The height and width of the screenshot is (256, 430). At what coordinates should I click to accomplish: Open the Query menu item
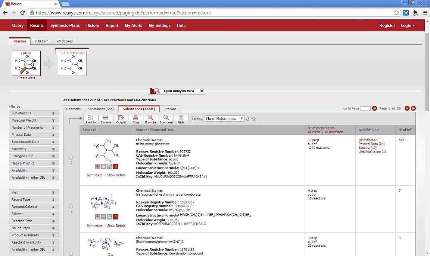18,25
